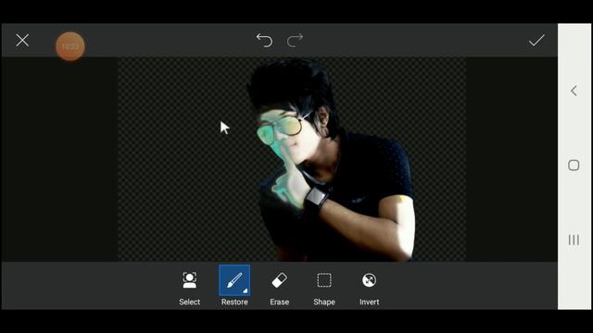Tap the orange 10:23 timer bubble

(x=70, y=46)
